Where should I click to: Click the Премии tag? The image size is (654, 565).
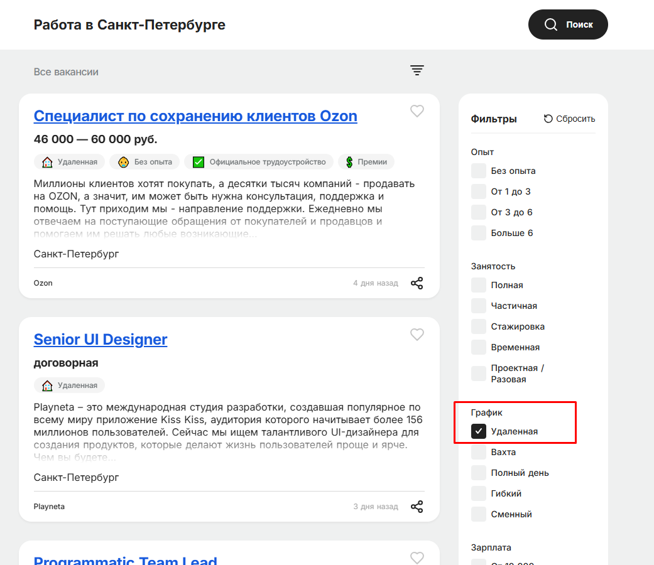366,162
